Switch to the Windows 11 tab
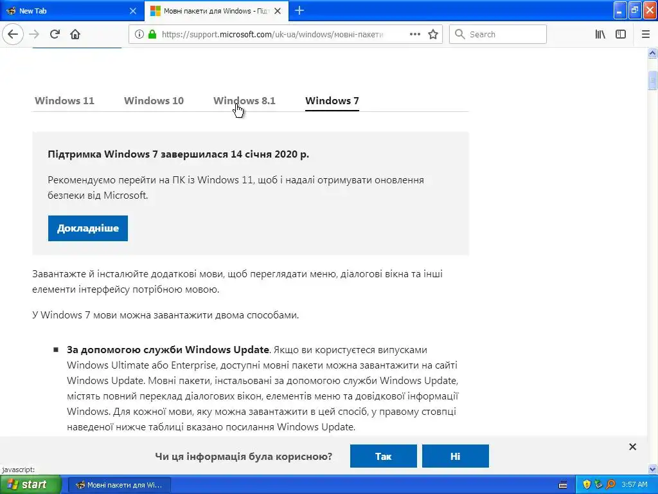Screen dimensions: 658x494 [x=64, y=101]
